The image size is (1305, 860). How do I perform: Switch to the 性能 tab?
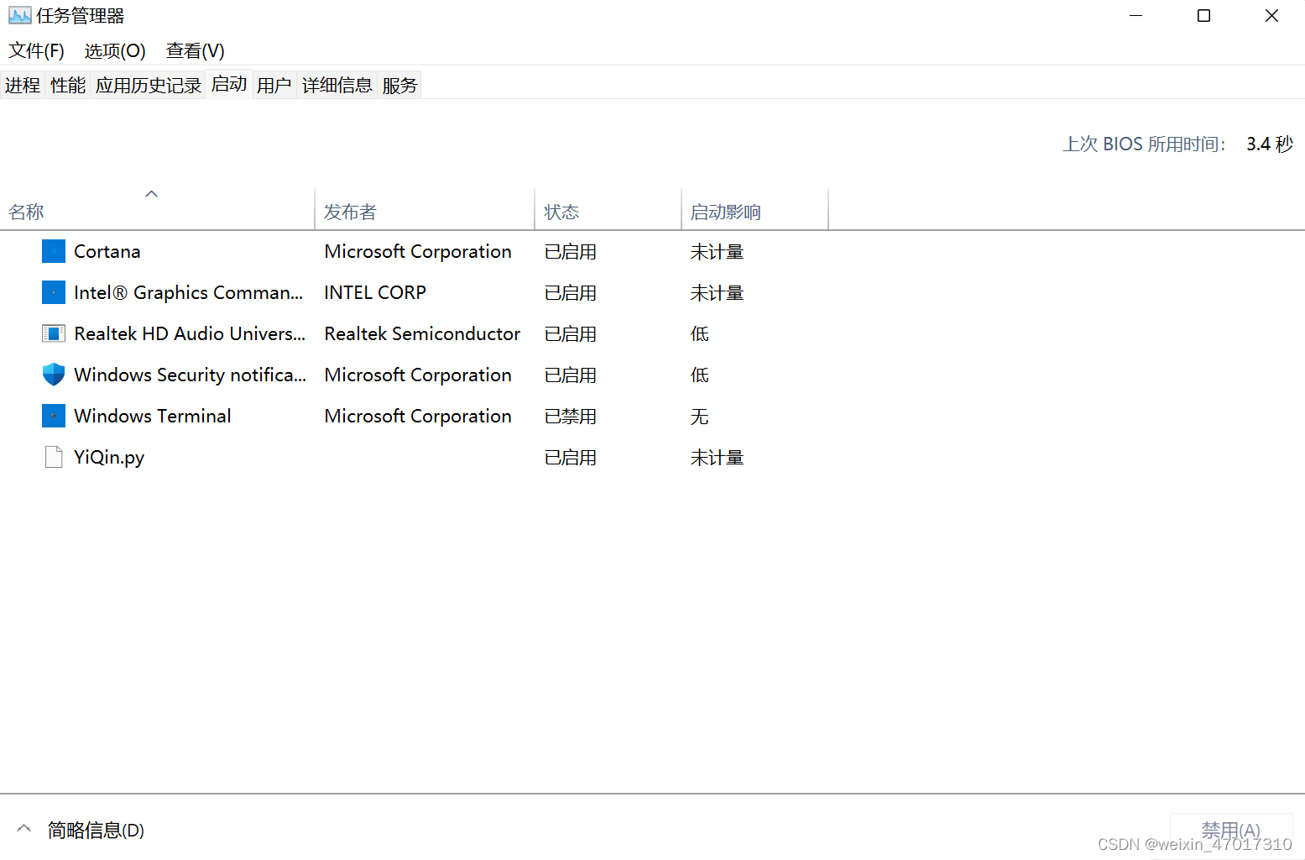pyautogui.click(x=68, y=85)
